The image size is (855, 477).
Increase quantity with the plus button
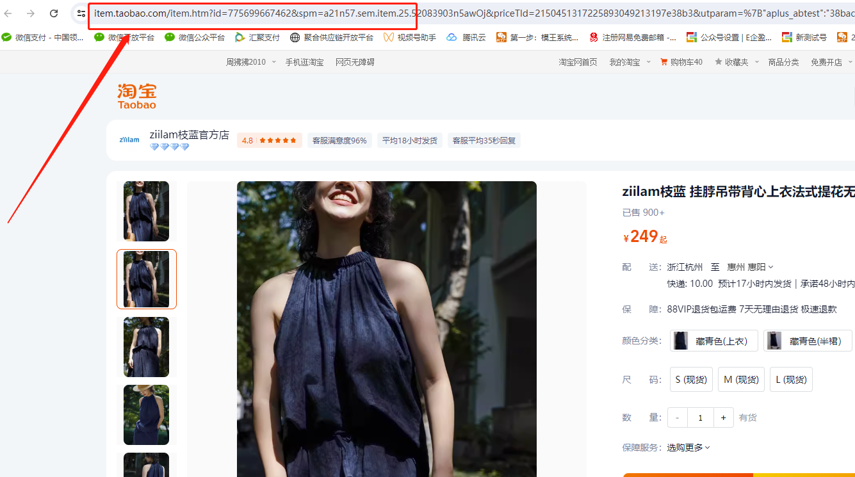click(x=723, y=417)
